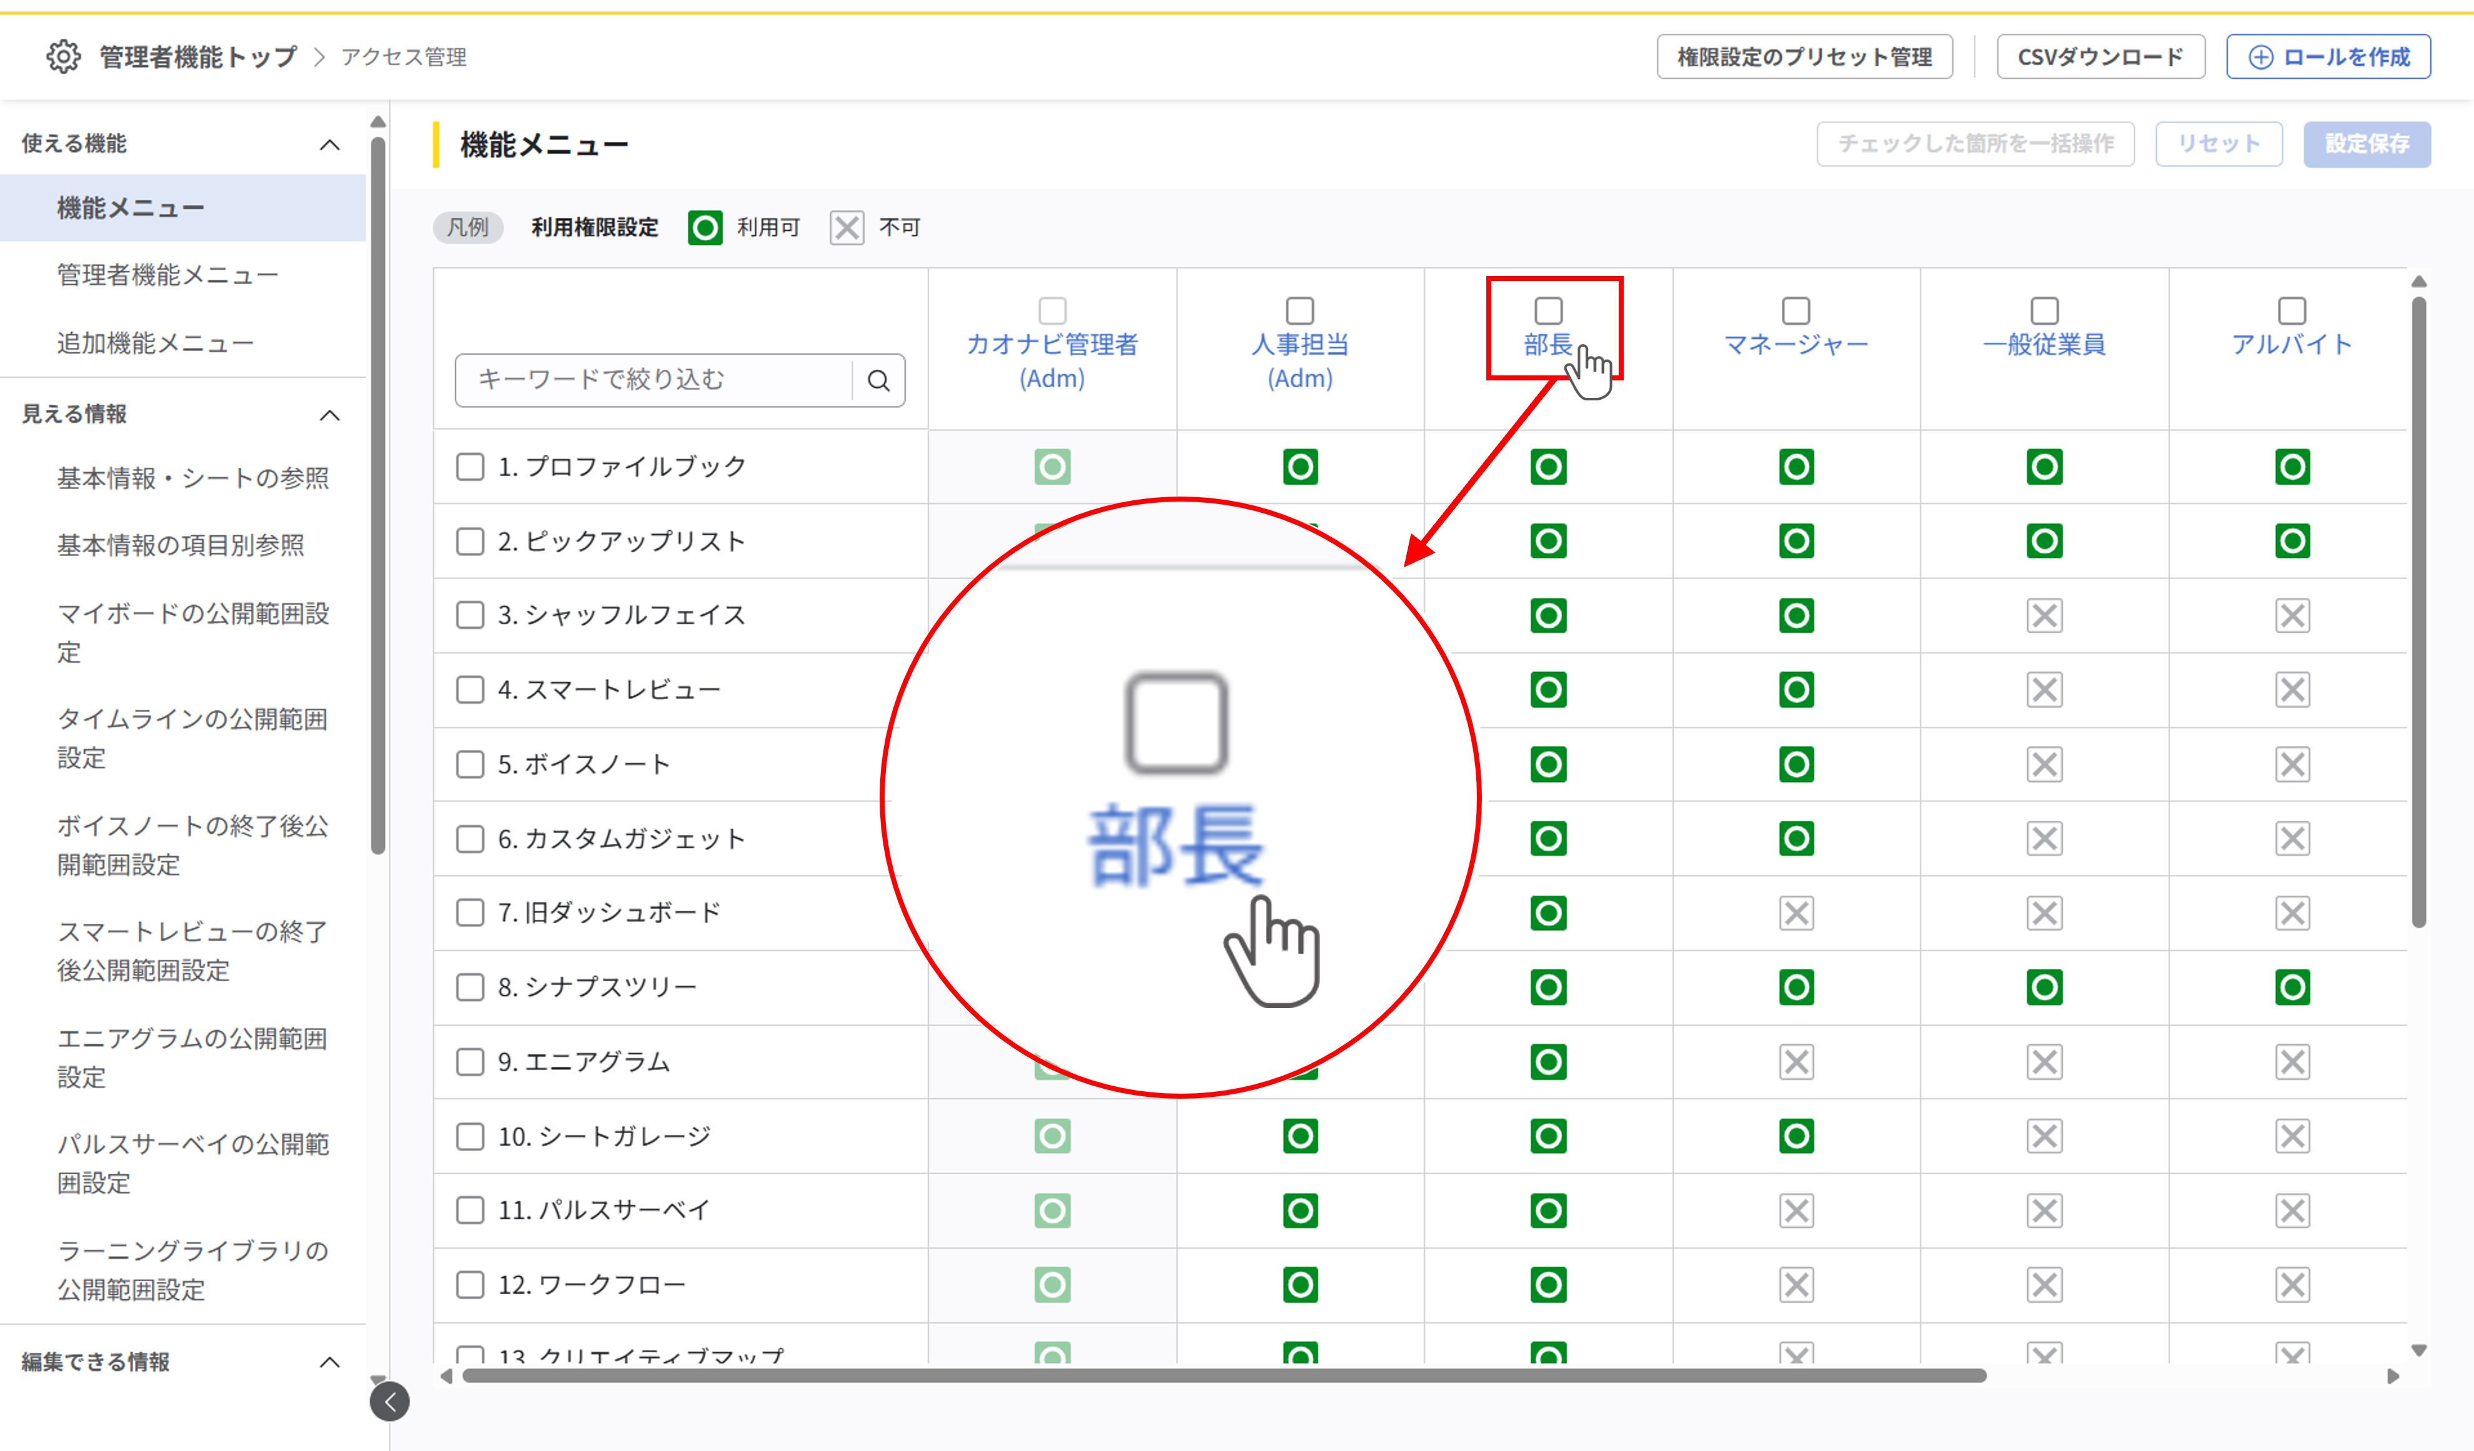This screenshot has height=1451, width=2474.
Task: Click the CSVダウンロード button
Action: (2101, 57)
